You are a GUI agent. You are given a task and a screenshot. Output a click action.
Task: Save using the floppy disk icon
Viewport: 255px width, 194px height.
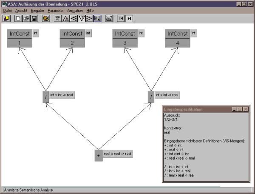coord(34,18)
